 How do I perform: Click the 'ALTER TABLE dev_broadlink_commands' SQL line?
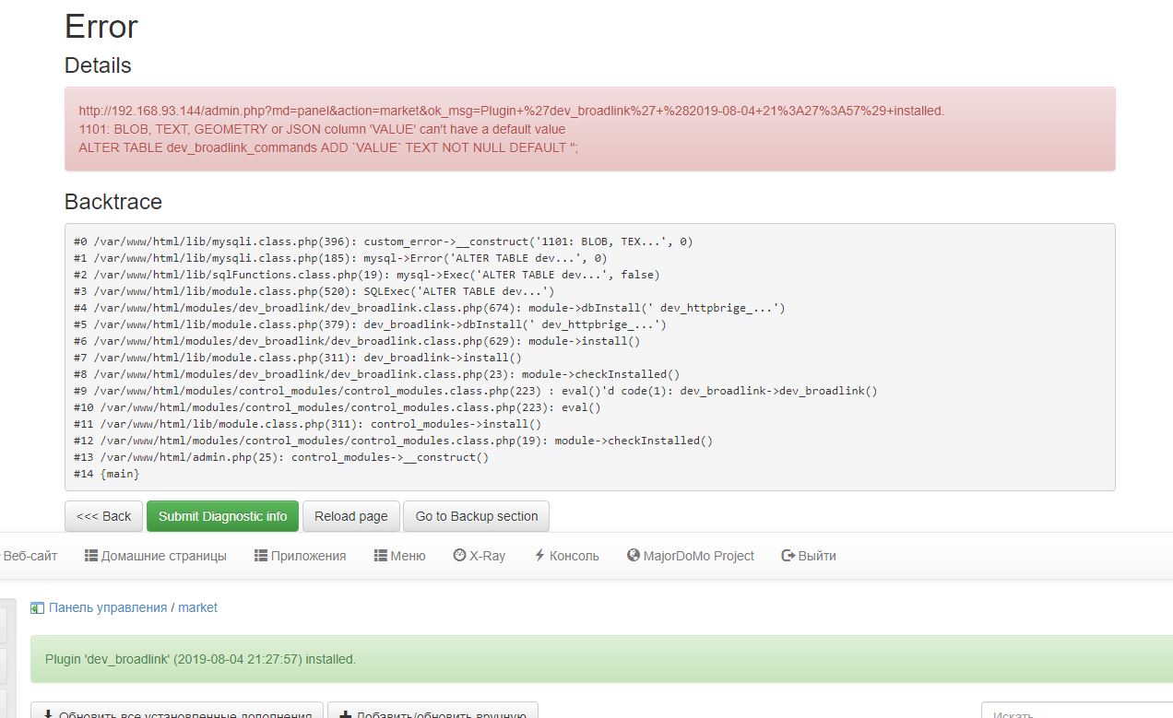[328, 147]
